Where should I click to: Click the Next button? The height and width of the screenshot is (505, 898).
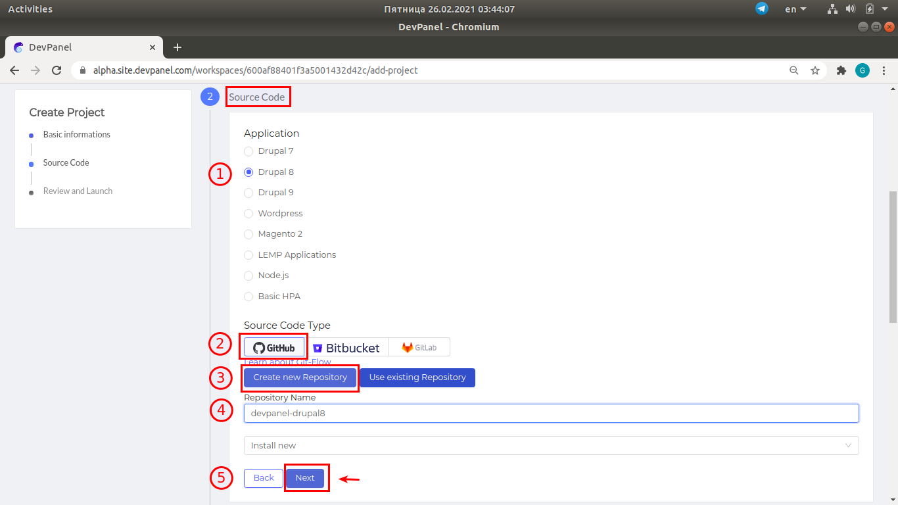[305, 478]
